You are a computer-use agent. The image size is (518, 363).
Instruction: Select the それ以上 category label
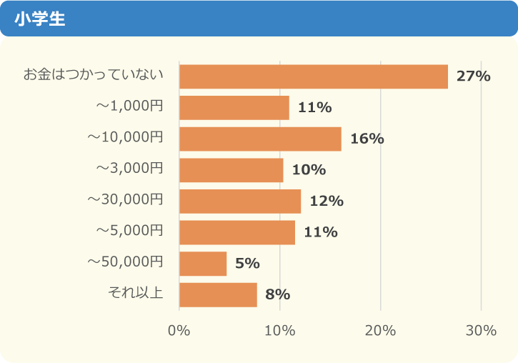pos(135,293)
